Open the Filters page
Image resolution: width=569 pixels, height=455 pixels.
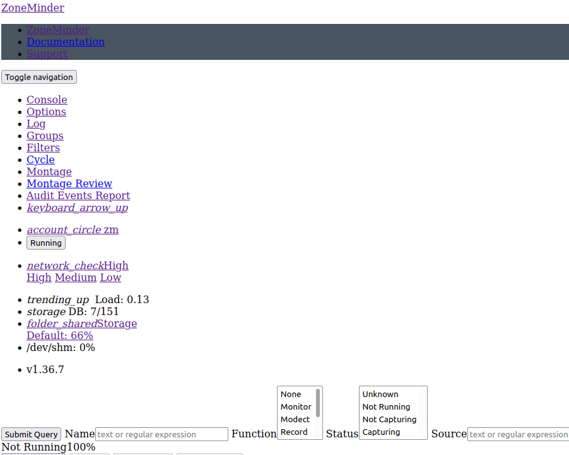coord(43,147)
